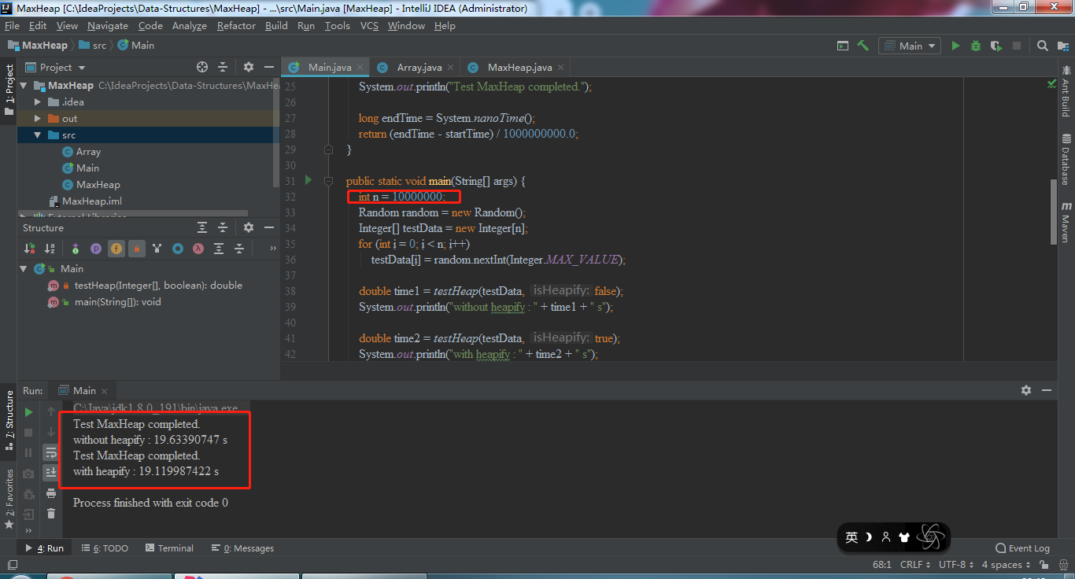Open Search Everywhere magnifier icon
Viewport: 1075px width, 579px height.
coord(1043,46)
